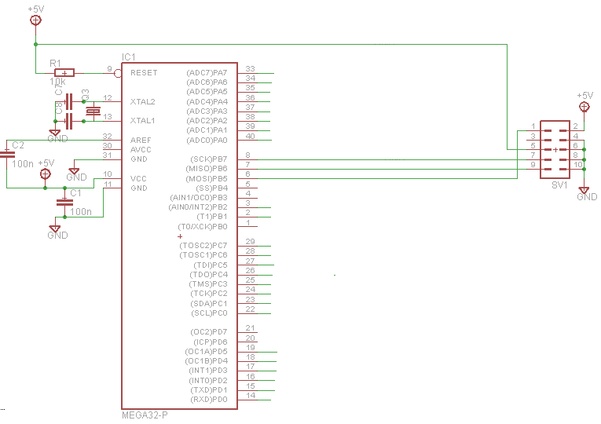Click the (TXD)PD1 pin label

tap(209, 390)
